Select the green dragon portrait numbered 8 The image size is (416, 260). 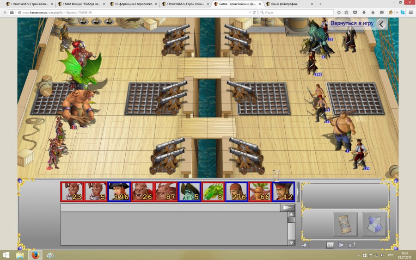pos(213,192)
